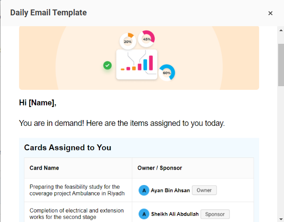
Task: Close the Daily Email Template dialog
Action: point(270,13)
